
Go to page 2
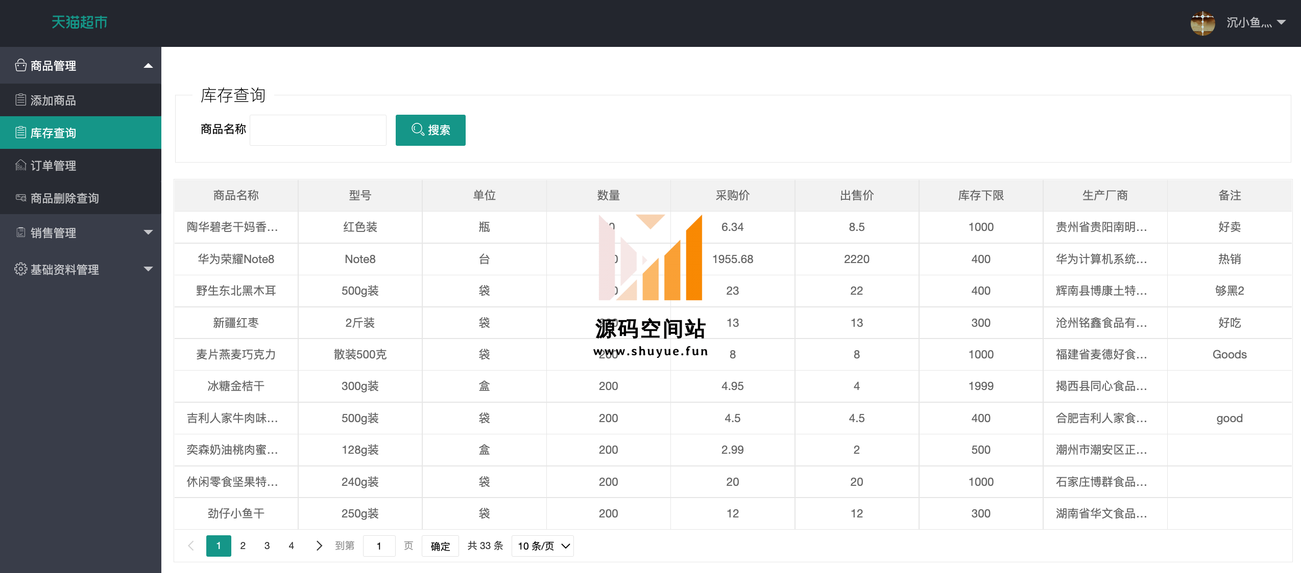243,545
